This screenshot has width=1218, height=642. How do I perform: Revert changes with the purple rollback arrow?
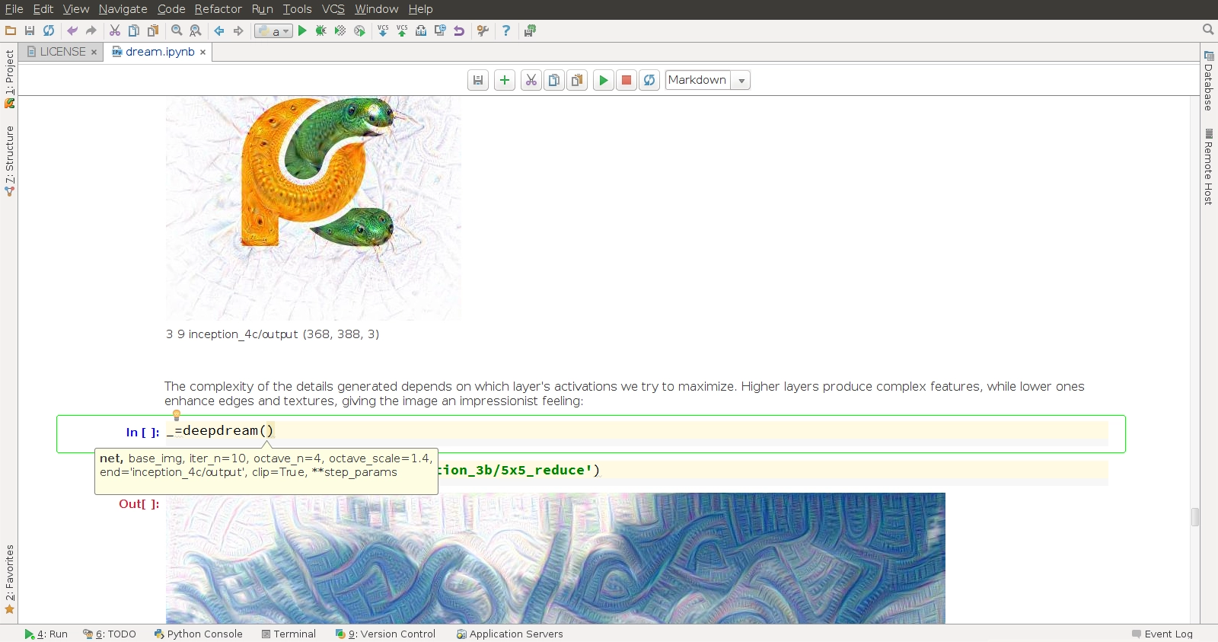pyautogui.click(x=459, y=30)
